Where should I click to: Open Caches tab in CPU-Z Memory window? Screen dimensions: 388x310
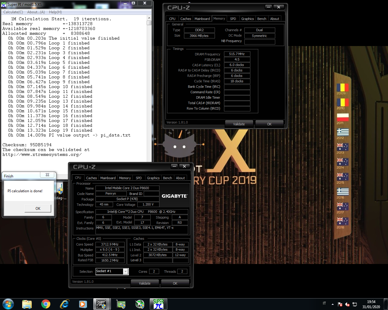186,19
